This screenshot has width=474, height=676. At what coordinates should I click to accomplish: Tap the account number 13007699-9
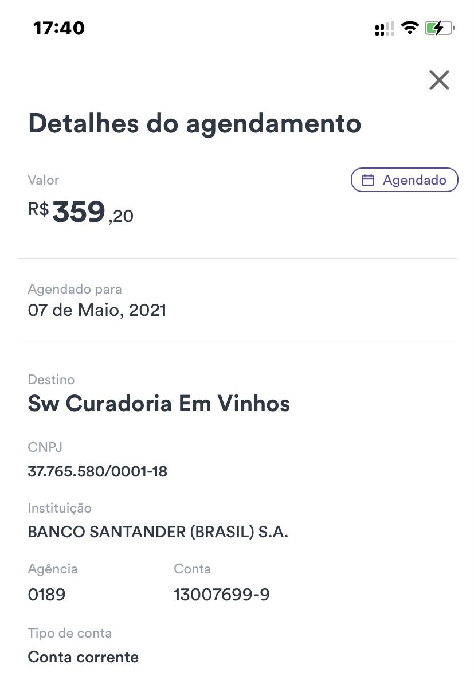222,595
